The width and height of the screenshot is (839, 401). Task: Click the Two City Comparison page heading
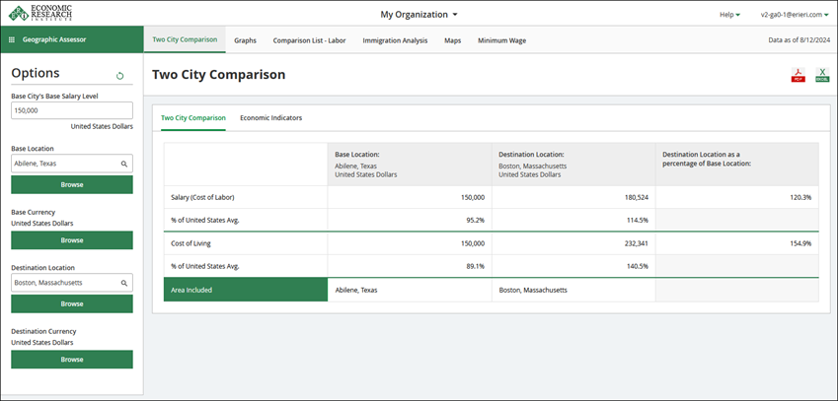click(x=218, y=75)
